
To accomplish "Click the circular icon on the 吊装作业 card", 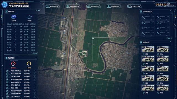I will pos(143,28).
